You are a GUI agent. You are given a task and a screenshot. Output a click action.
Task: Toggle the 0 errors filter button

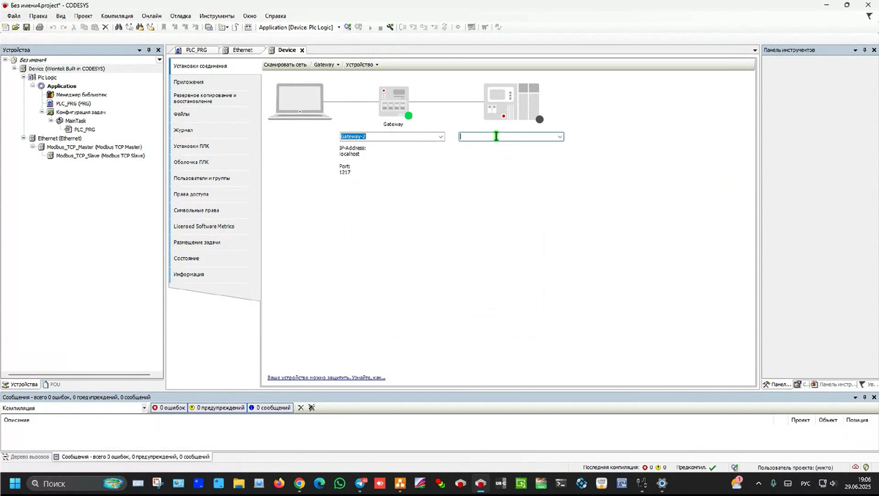point(168,407)
